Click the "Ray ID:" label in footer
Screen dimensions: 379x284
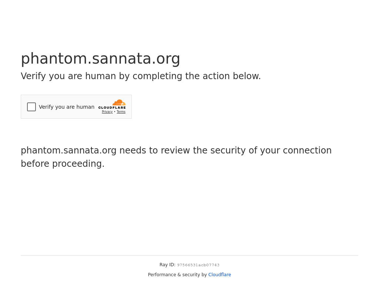167,265
